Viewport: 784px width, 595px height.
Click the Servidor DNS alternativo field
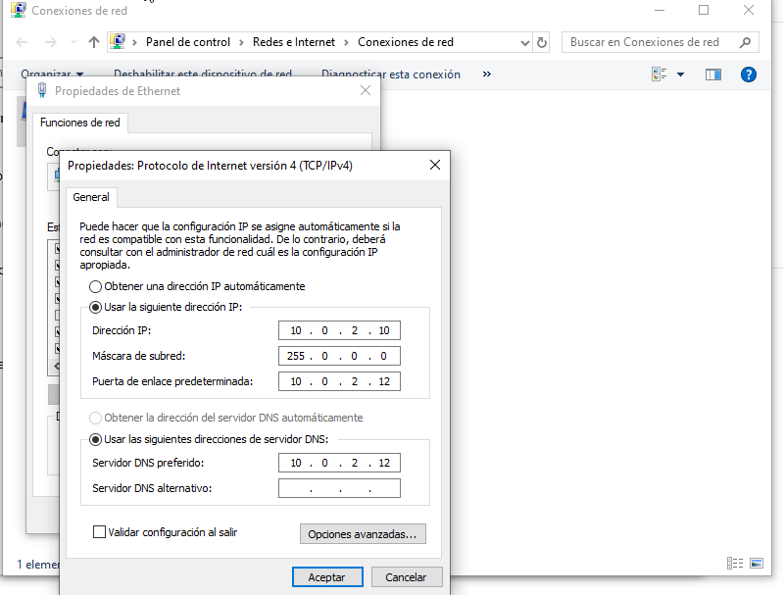coord(339,488)
